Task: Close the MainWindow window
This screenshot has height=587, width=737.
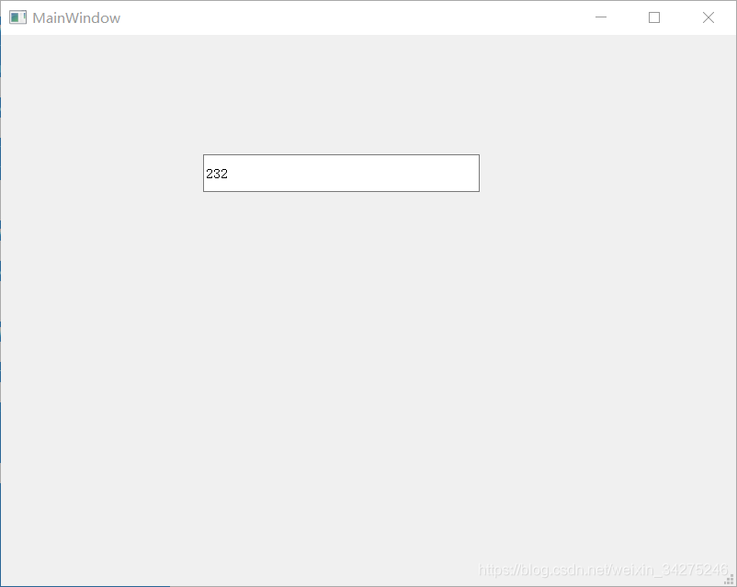Action: click(x=709, y=17)
